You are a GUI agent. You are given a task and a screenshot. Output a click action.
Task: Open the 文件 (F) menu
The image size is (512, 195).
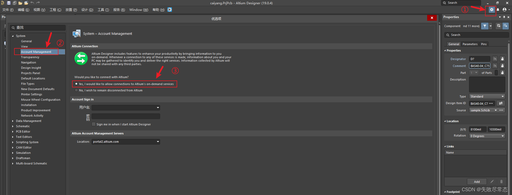point(8,10)
